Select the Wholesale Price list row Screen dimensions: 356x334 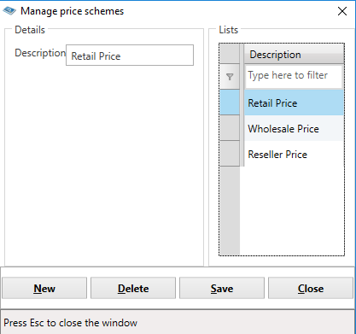point(294,128)
